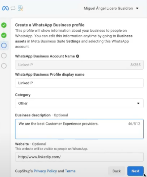This screenshot has height=177, width=147.
Task: Open the Terms link
Action: [x=70, y=171]
